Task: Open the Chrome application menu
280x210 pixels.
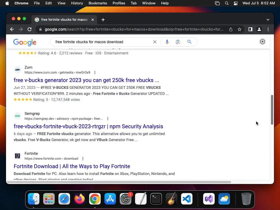Action: (21, 3)
